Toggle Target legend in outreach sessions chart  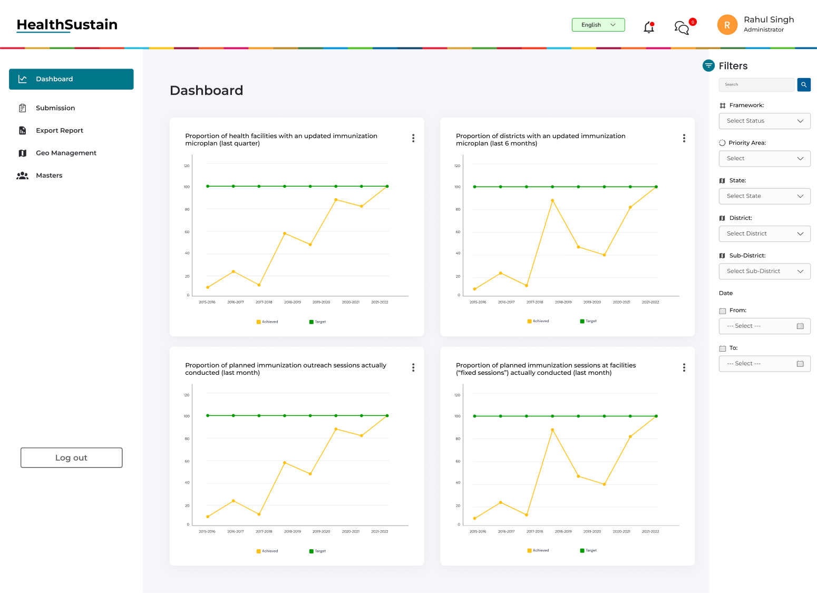318,551
